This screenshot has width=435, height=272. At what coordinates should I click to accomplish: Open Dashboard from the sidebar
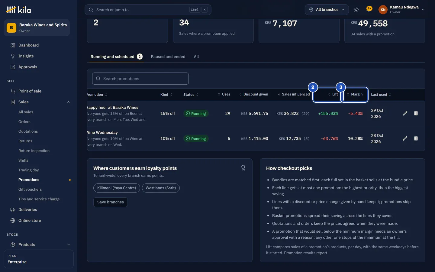point(39,45)
